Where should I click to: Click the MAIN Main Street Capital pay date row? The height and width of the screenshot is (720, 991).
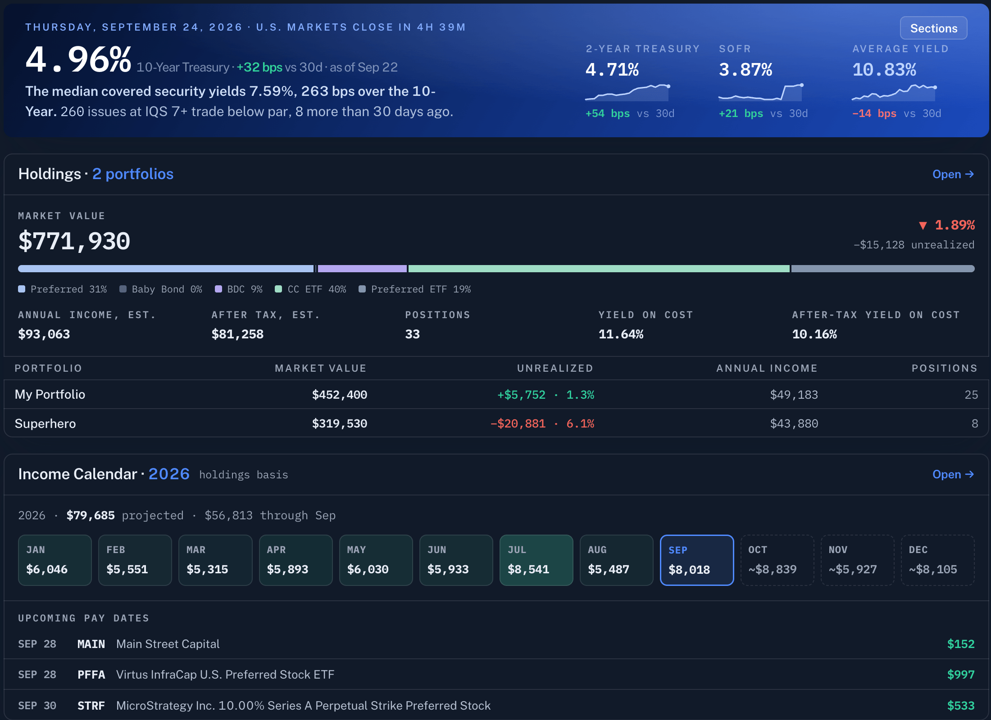point(496,644)
